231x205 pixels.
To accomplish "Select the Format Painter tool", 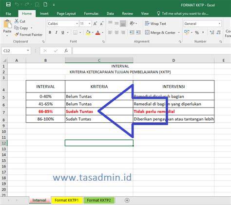I will [x=28, y=35].
